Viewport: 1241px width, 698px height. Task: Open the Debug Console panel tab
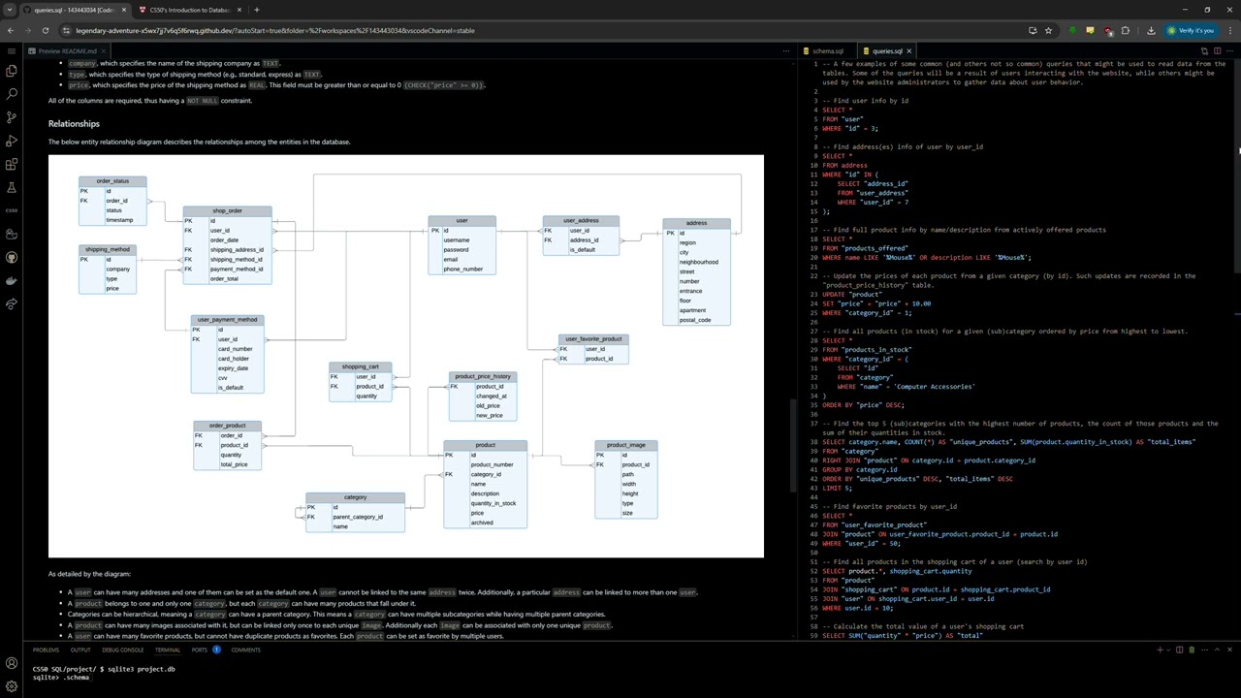pos(123,650)
